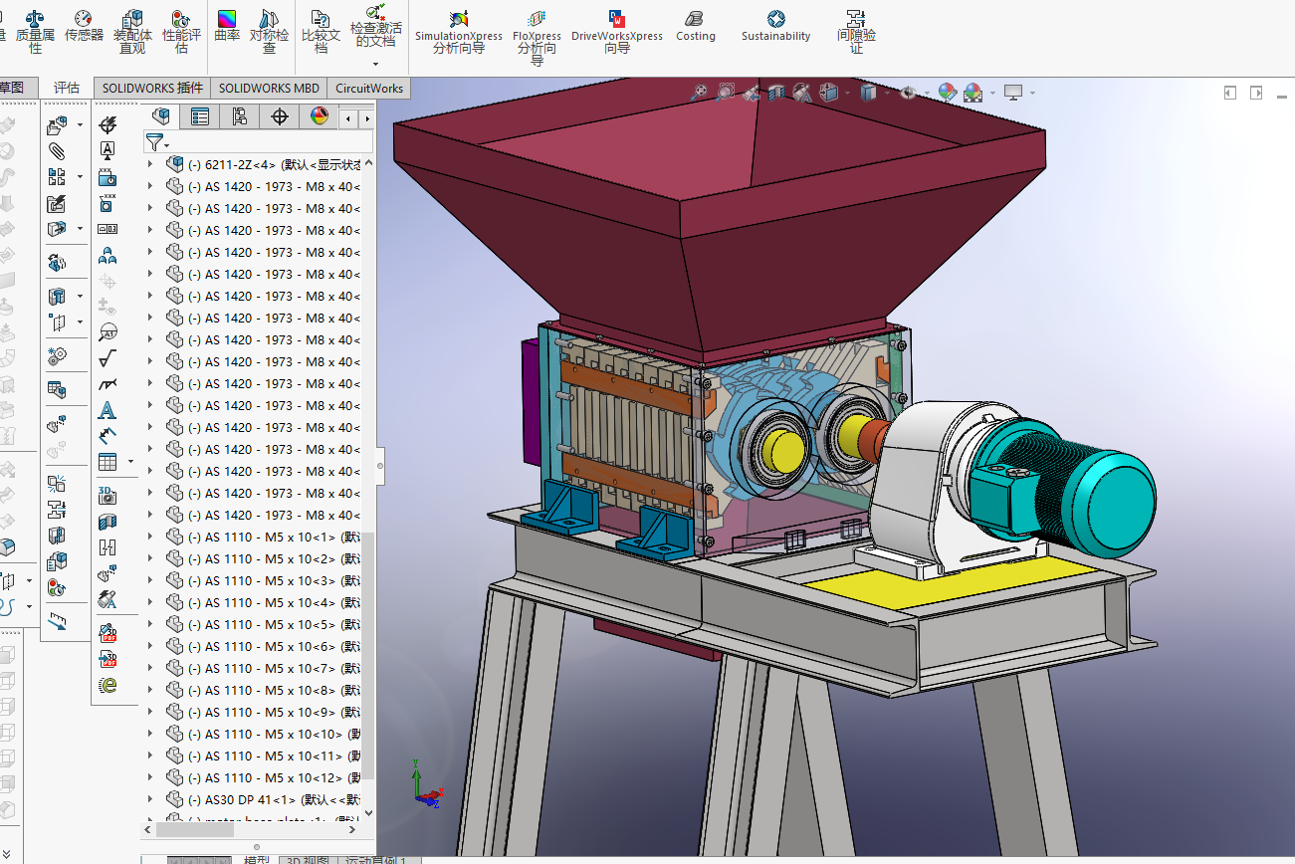Switch to ConfigurationManager tab

coord(239,116)
